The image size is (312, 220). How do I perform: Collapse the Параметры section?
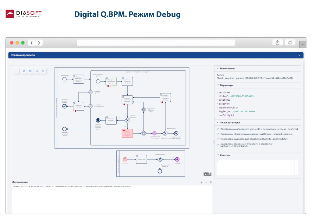click(x=218, y=85)
